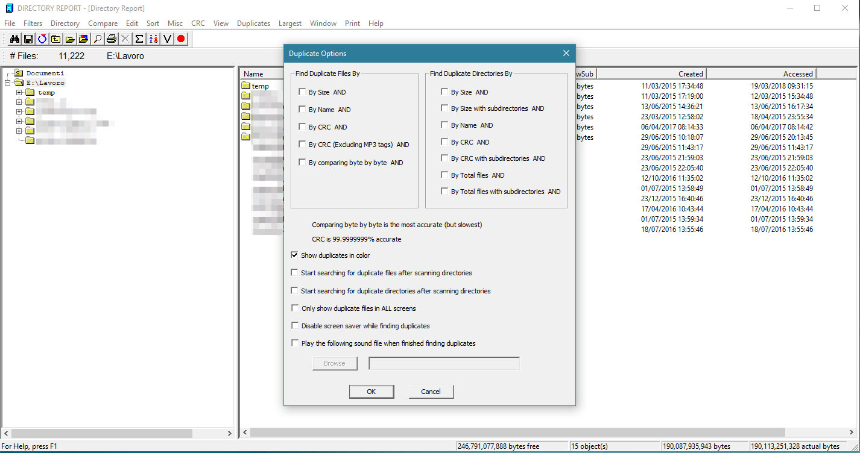The height and width of the screenshot is (453, 860).
Task: Click the printer icon in toolbar
Action: pyautogui.click(x=111, y=39)
